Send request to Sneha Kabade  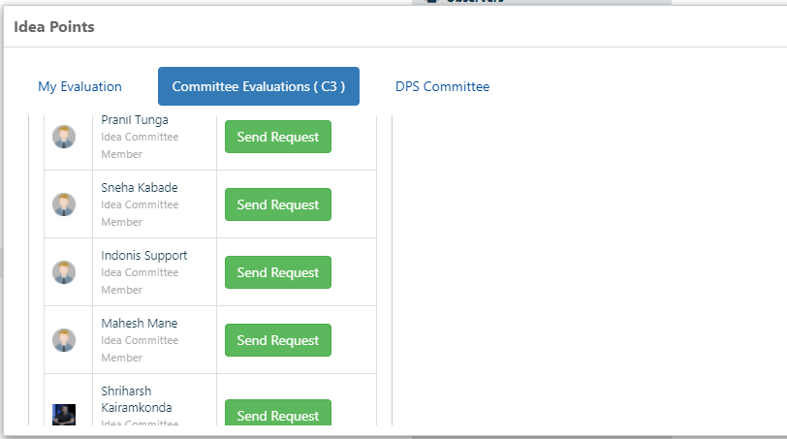coord(278,204)
